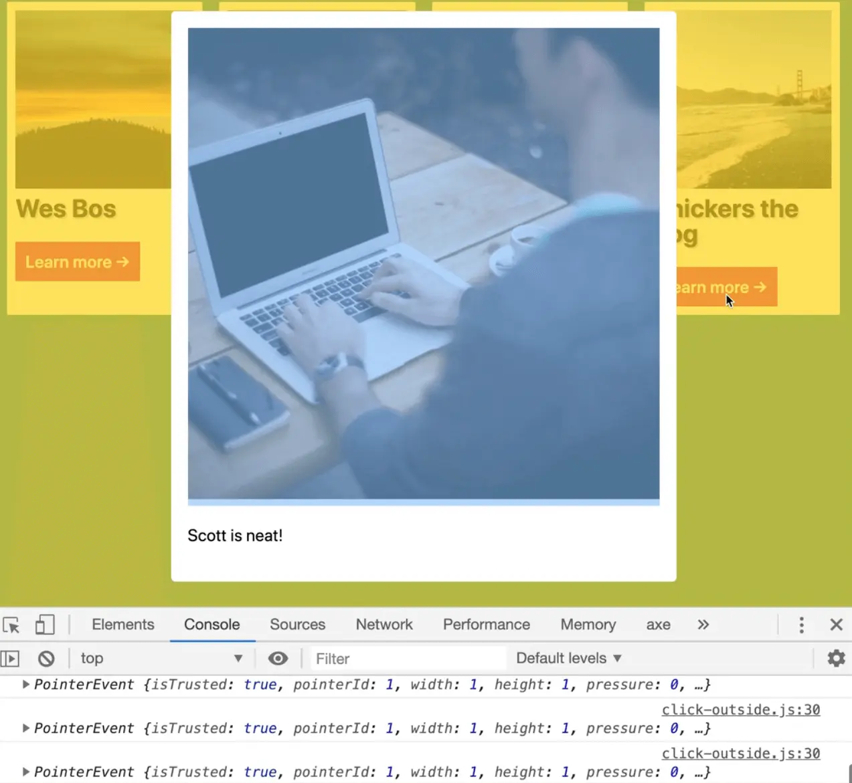
Task: Activate the inspect element picker icon
Action: 11,625
